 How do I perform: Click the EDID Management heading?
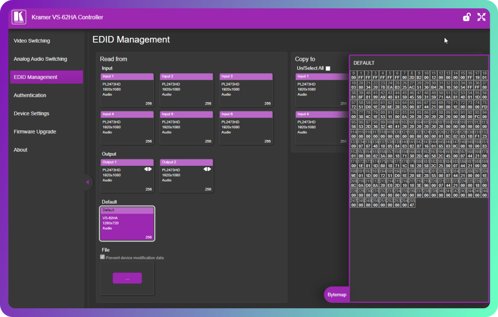click(131, 39)
